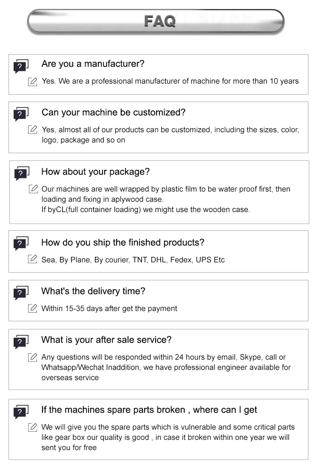
Task: Select the 'Are you a manufacturer?' question
Action: (93, 64)
